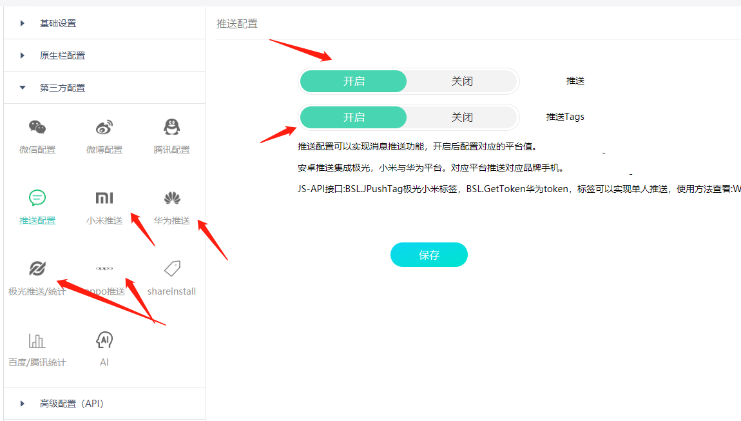The height and width of the screenshot is (421, 741).
Task: Open the Jiguang push/statistics icon
Action: point(37,268)
